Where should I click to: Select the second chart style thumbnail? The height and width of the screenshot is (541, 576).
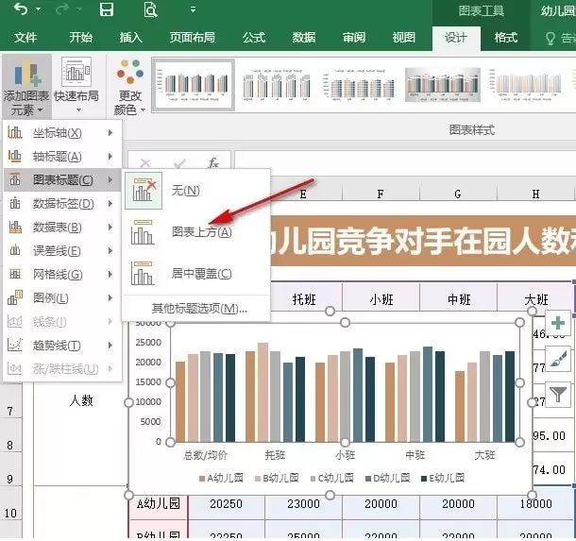[x=277, y=84]
